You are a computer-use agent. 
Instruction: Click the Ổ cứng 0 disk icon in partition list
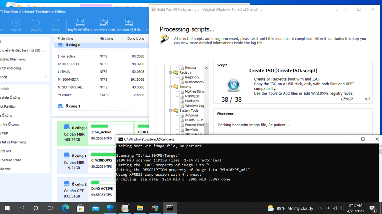pos(60,45)
